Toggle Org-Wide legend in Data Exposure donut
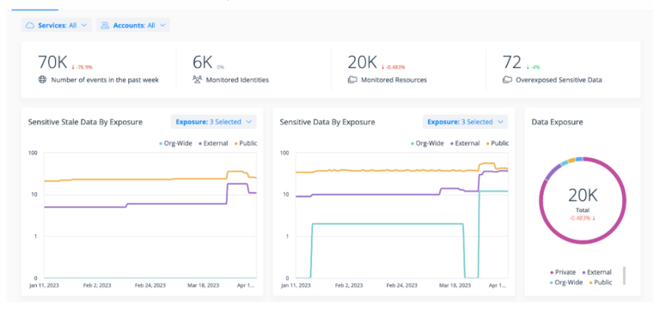The width and height of the screenshot is (660, 310). click(566, 283)
